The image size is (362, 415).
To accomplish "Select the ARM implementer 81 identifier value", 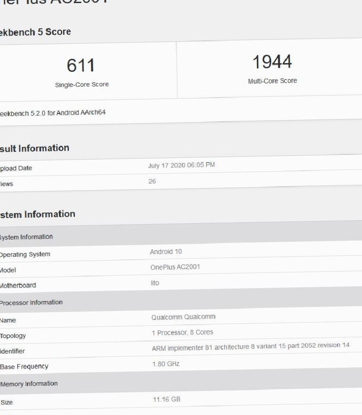I will pyautogui.click(x=251, y=347).
